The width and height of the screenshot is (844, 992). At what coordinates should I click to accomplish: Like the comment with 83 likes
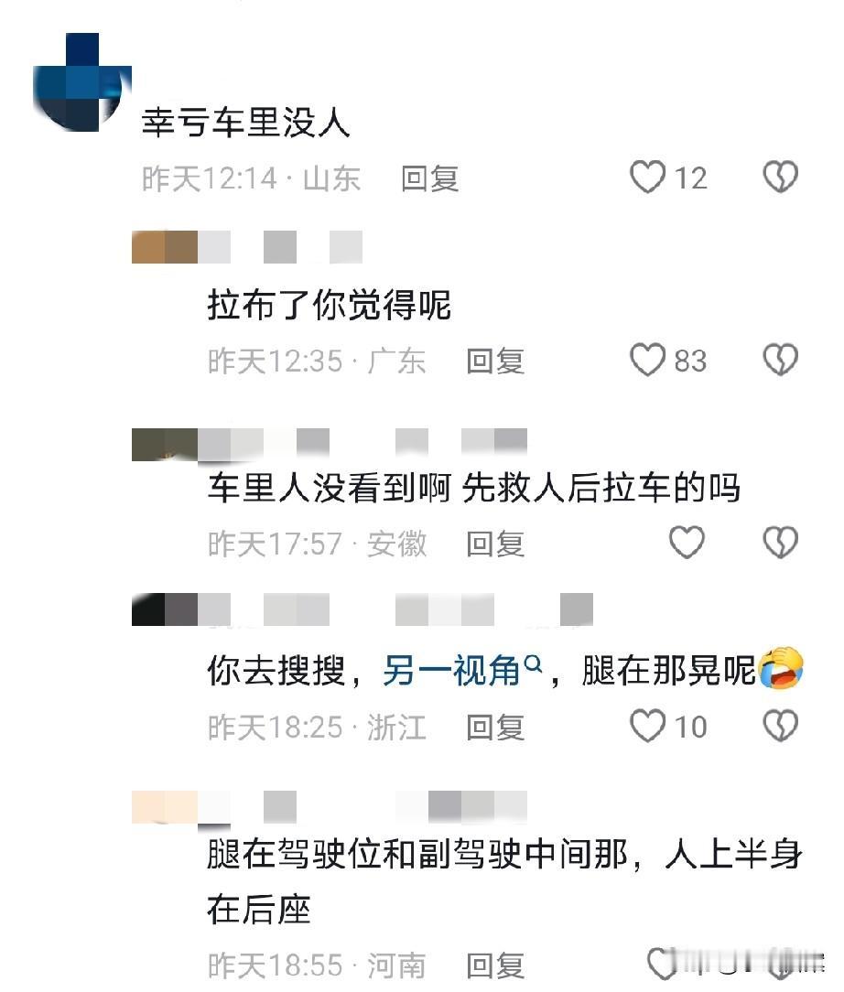648,360
